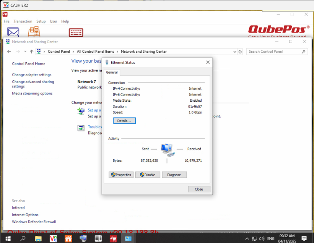Click the VNC icon in CASHIER2 title bar
The width and height of the screenshot is (314, 243).
6,5
